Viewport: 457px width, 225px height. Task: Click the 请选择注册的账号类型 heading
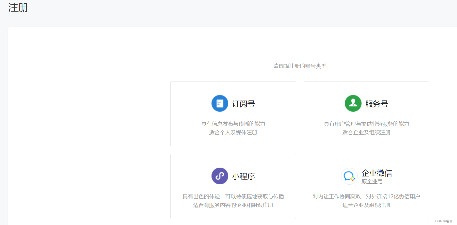(300, 66)
